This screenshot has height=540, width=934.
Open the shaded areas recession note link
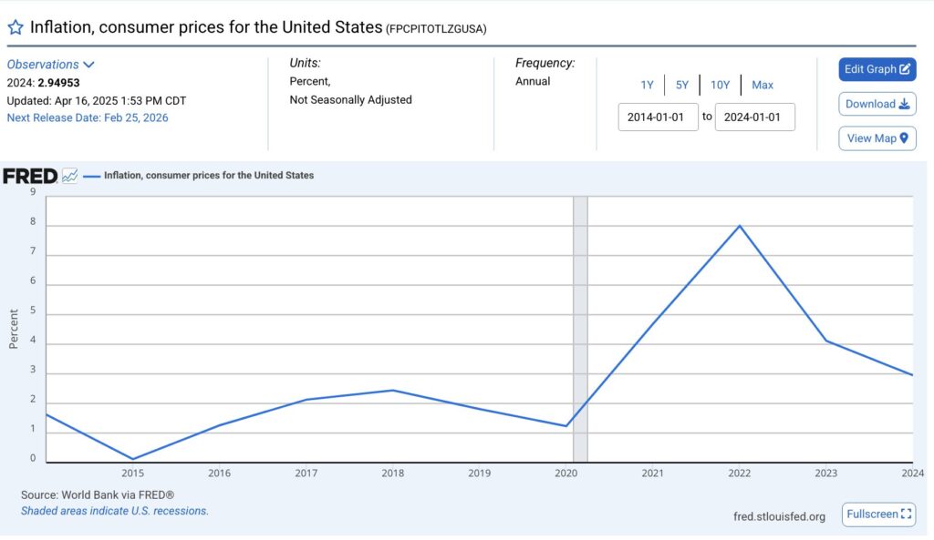tap(115, 511)
